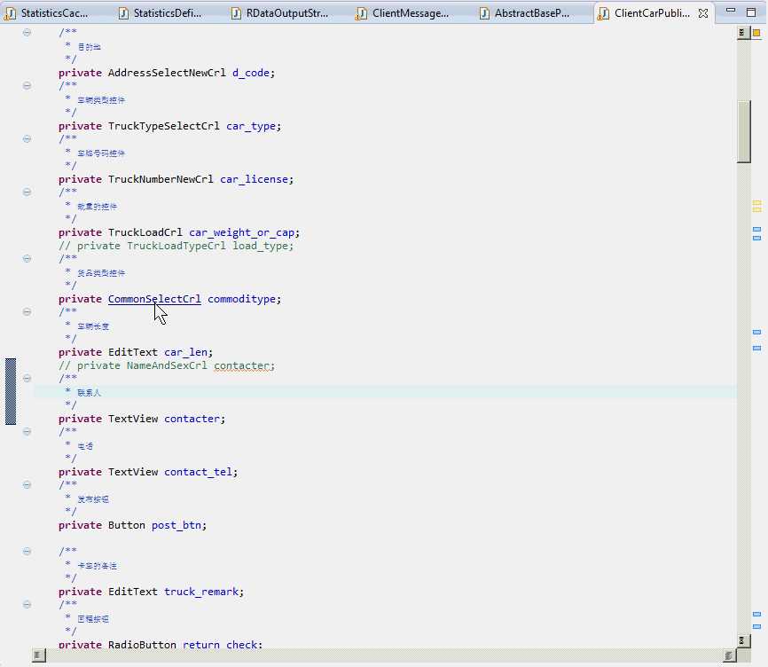
Task: Click the uncommented TruckLoadCrl type name
Action: coord(145,232)
